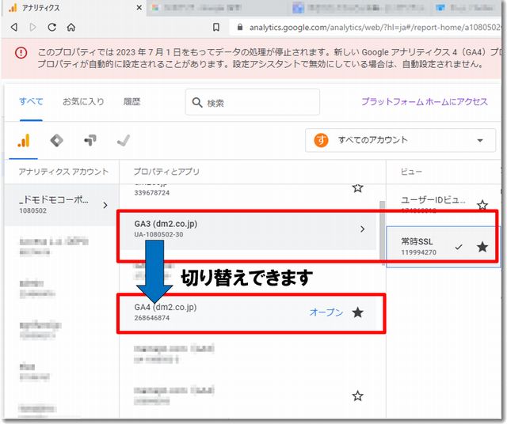Click オープン on GA4 property row
The image size is (507, 424).
coord(326,312)
